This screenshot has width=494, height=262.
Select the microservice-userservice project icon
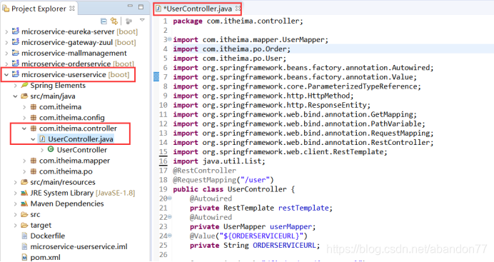coord(16,74)
